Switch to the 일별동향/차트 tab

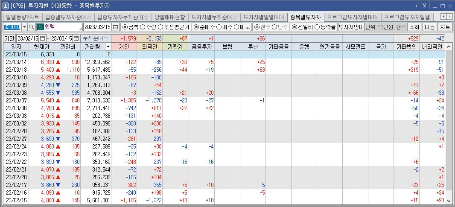coord(22,17)
